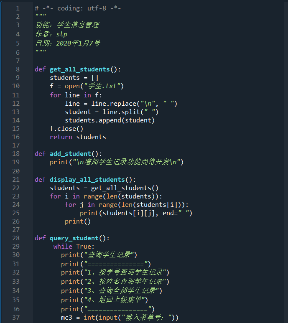The height and width of the screenshot is (323, 288).
Task: Click the empty 'print()' call on line 26
Action: [78, 221]
